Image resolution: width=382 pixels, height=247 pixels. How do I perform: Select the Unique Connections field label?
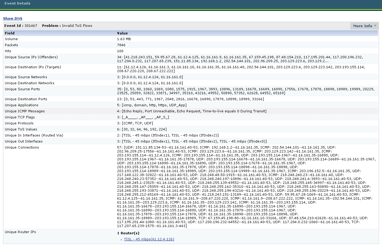[22, 148]
